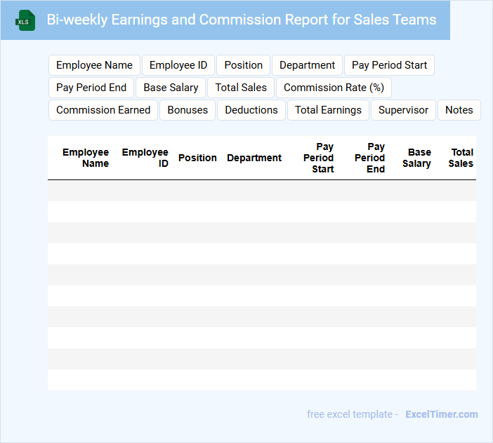Click the Commission Earned tag

pyautogui.click(x=103, y=110)
